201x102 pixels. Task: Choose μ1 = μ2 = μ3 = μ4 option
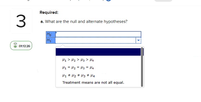(78, 67)
